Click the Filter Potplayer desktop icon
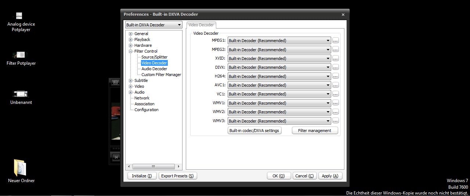The image size is (470, 196). point(19,55)
